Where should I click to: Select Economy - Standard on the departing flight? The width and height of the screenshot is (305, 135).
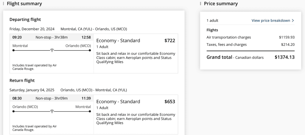(118, 41)
